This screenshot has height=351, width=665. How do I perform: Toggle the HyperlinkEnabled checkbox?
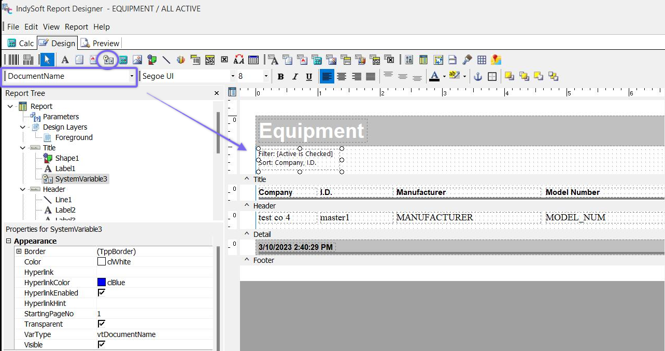(x=102, y=293)
